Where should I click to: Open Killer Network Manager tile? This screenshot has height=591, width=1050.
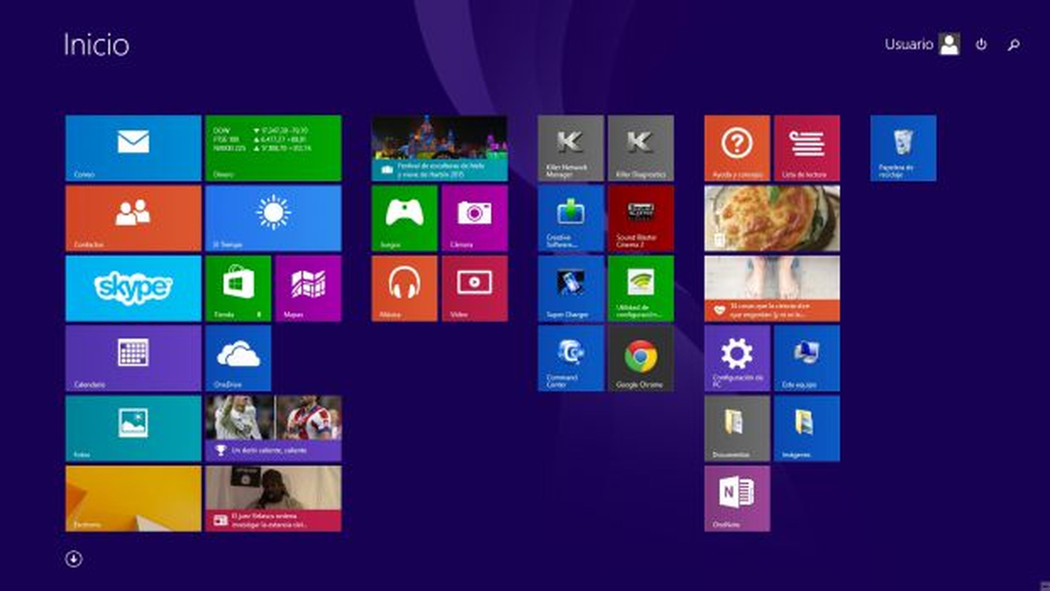(570, 148)
